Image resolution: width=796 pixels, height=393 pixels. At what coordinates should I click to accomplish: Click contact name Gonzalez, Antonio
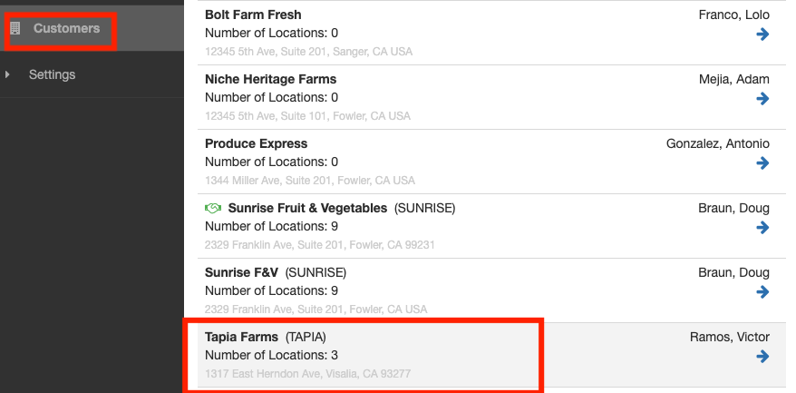tap(717, 143)
